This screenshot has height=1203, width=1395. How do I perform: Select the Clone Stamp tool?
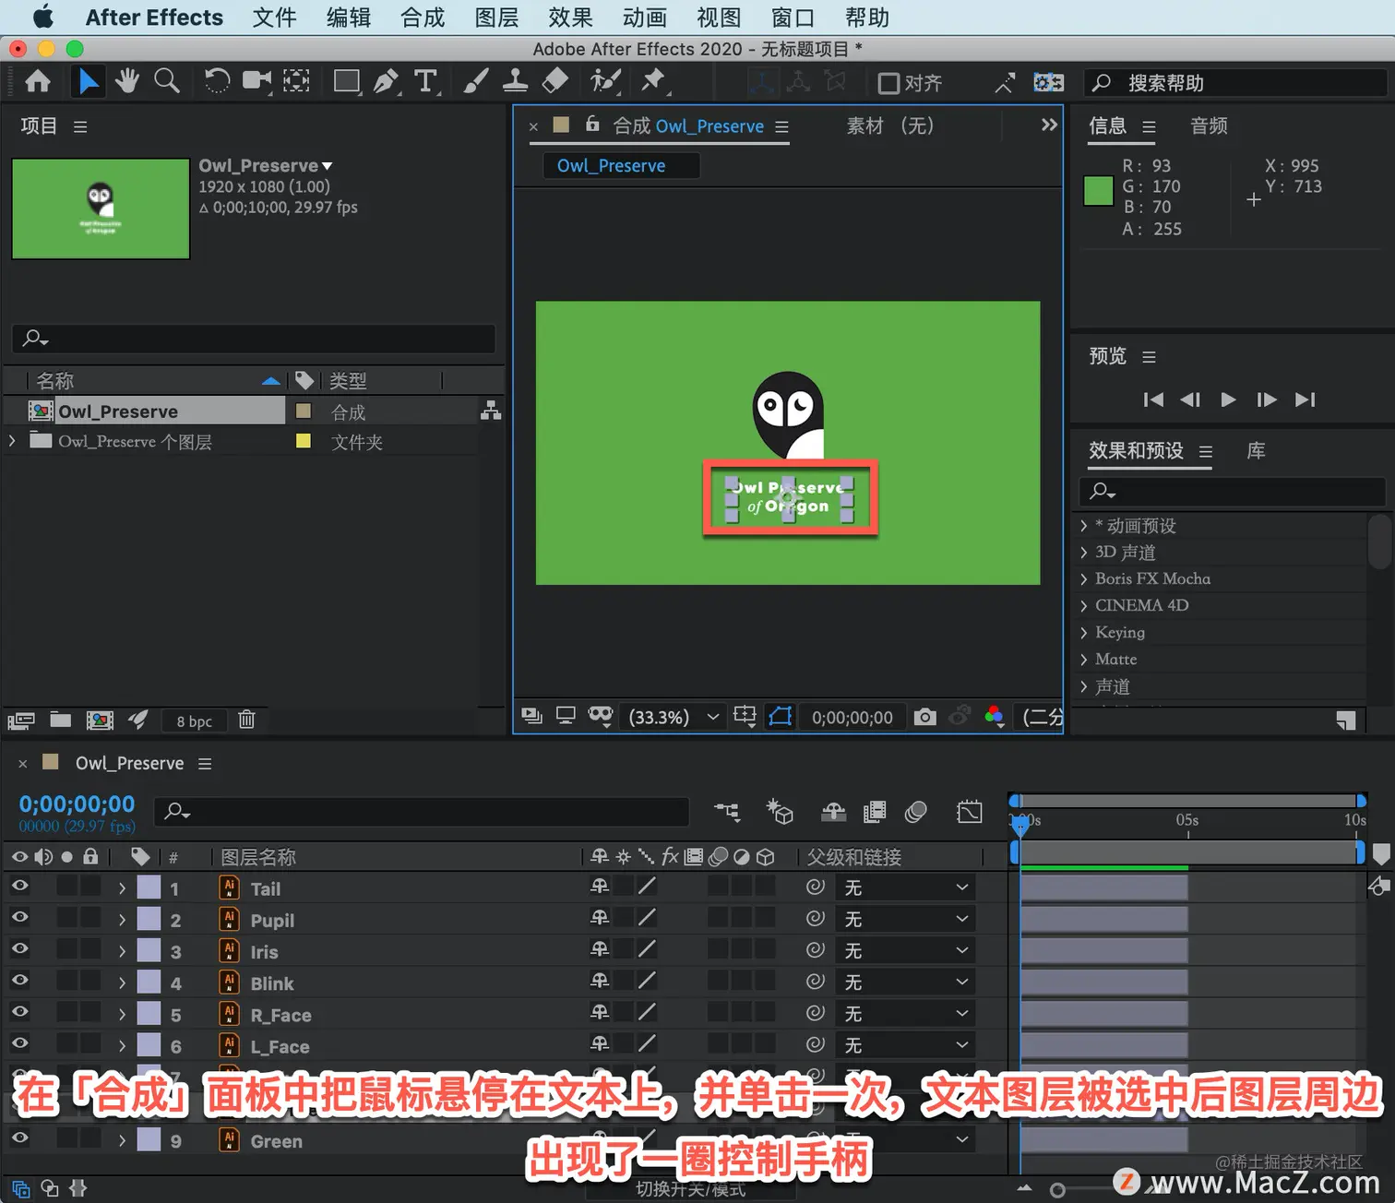515,82
